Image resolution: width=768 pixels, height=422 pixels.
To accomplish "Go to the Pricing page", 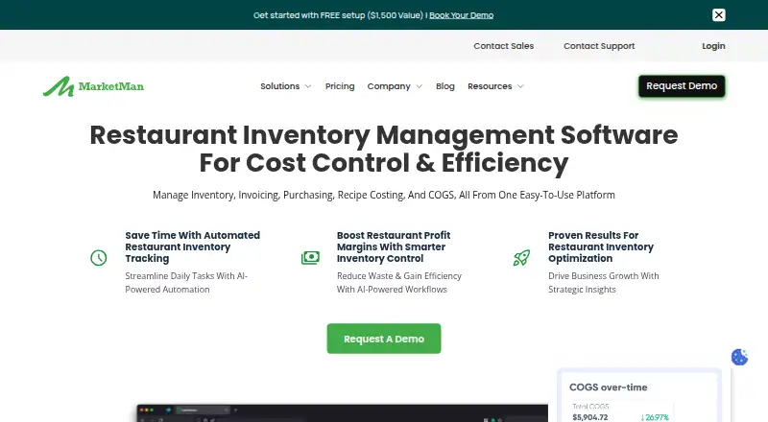I will click(340, 86).
